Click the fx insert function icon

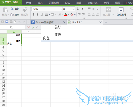[x=37, y=27]
